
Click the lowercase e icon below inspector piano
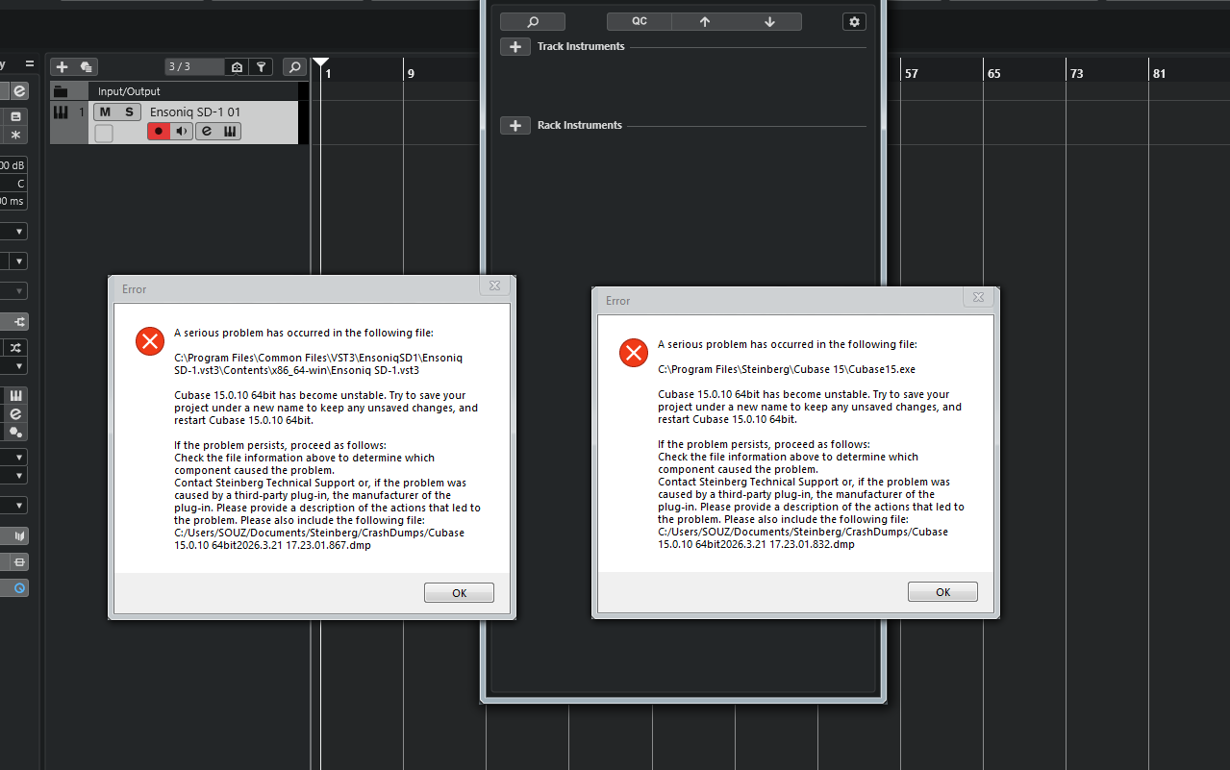[15, 413]
